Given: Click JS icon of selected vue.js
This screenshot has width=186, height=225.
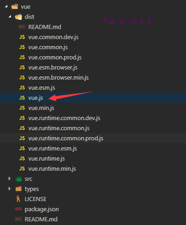Looking at the screenshot, I should pos(22,98).
